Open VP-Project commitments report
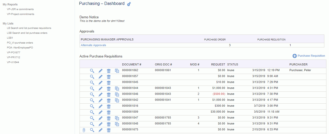Screen dimensions: 329x134 coord(21,14)
